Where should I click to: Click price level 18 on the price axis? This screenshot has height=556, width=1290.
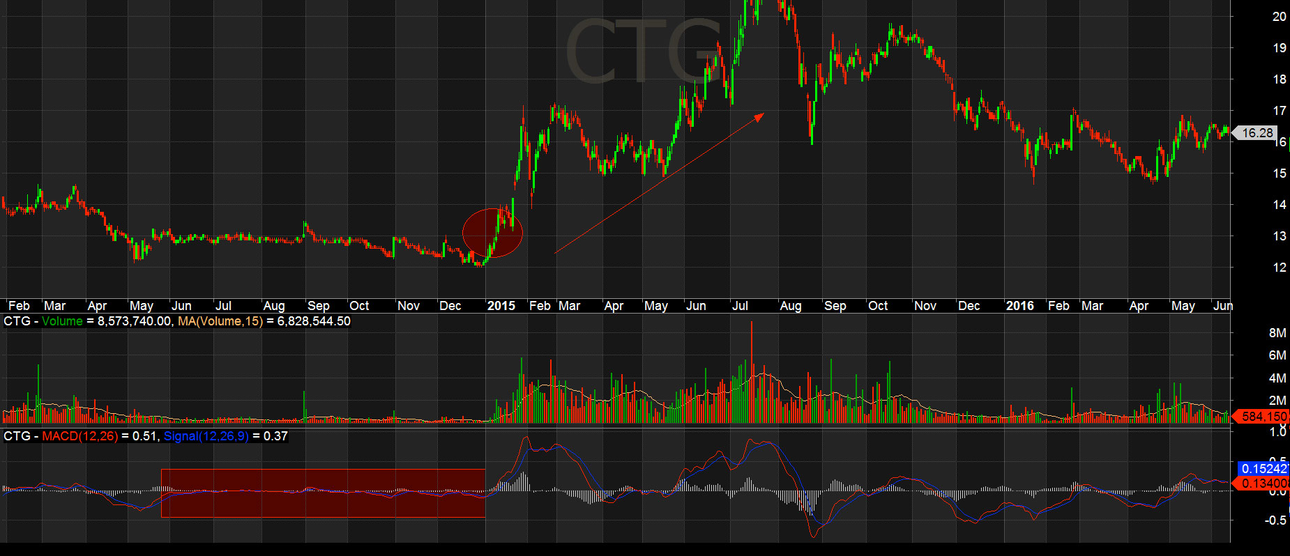coord(1279,79)
